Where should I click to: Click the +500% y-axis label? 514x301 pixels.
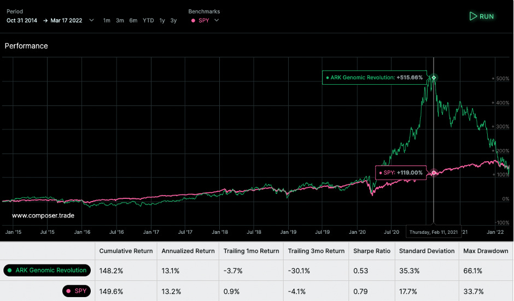tap(500, 79)
